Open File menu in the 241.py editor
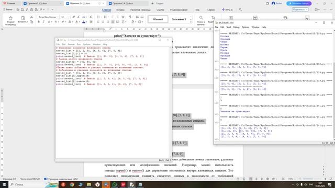The height and width of the screenshot is (188, 335). click(58, 44)
